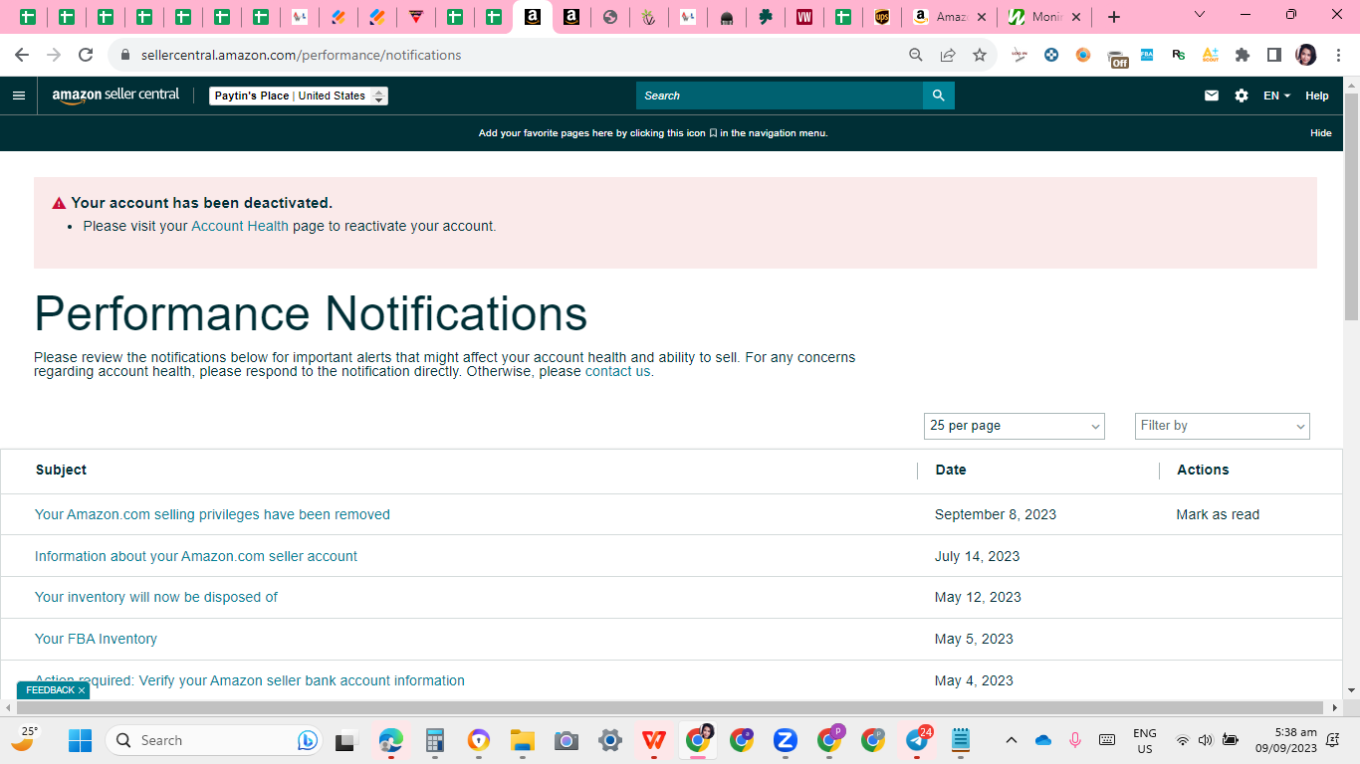Image resolution: width=1360 pixels, height=764 pixels.
Task: Open the taskbar clock and date
Action: [x=1285, y=740]
